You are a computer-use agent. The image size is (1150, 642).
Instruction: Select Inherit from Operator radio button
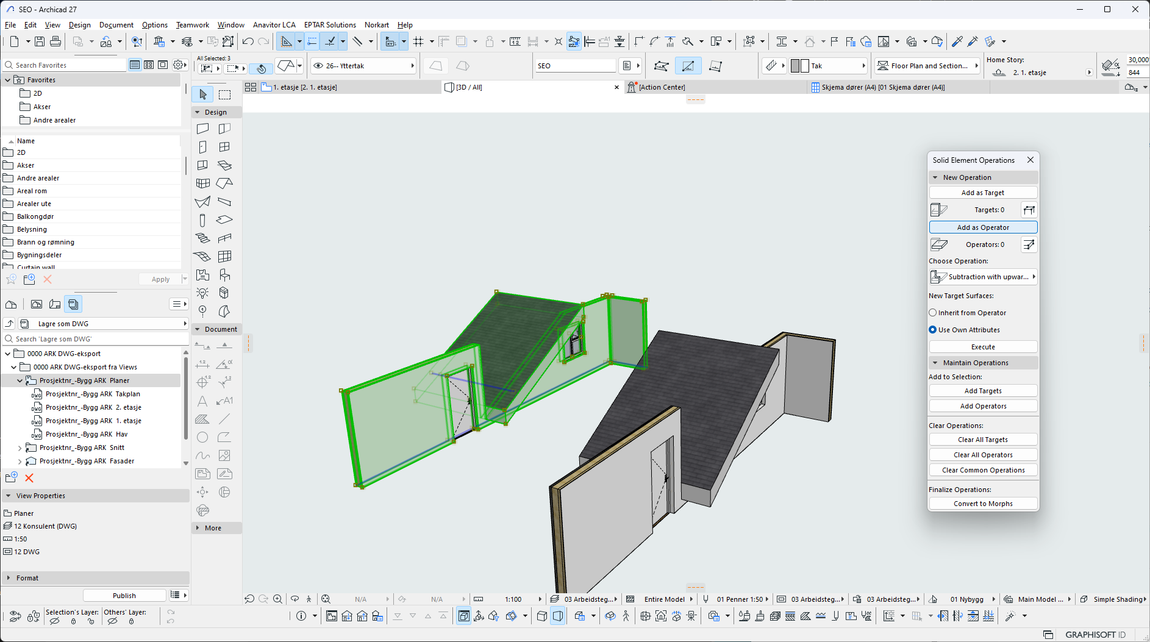point(933,313)
